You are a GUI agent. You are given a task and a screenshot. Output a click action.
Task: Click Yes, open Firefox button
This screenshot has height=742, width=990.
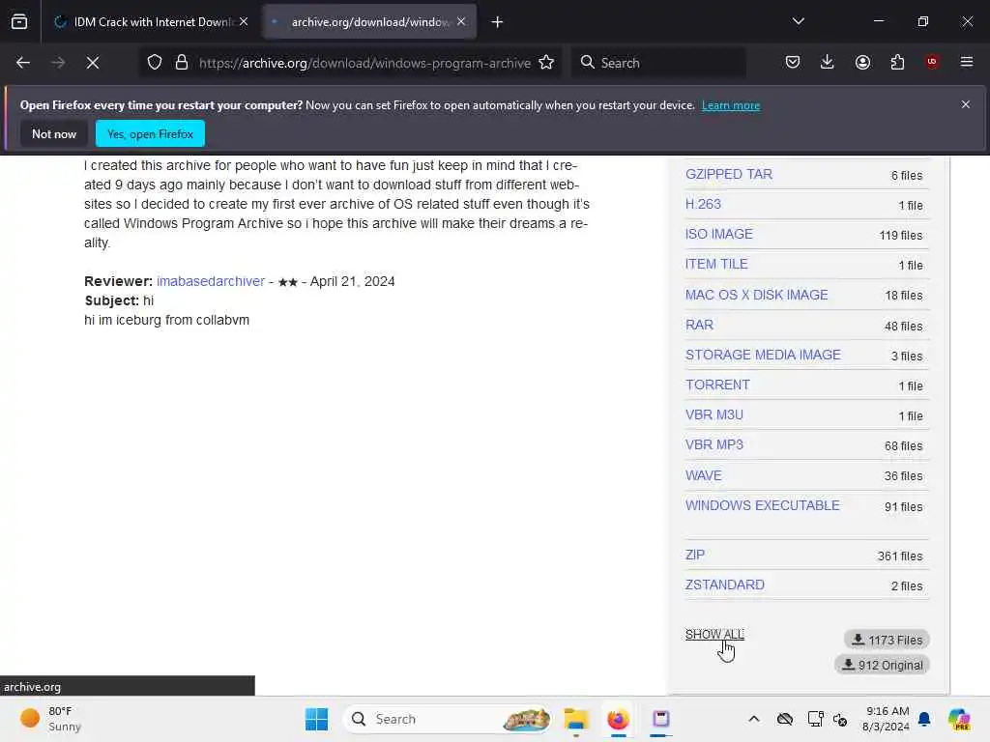[150, 133]
